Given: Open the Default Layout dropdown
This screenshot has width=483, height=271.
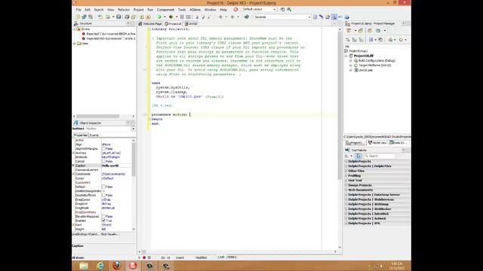Looking at the screenshot, I should coord(275,10).
